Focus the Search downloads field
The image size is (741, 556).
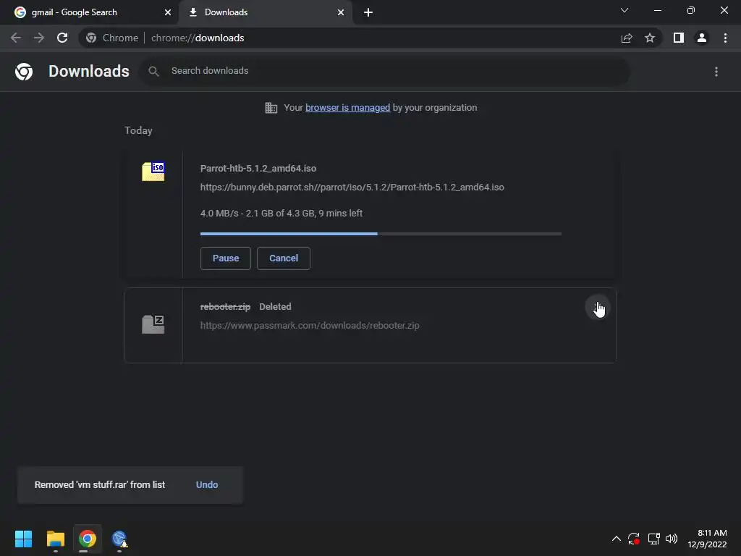click(386, 72)
